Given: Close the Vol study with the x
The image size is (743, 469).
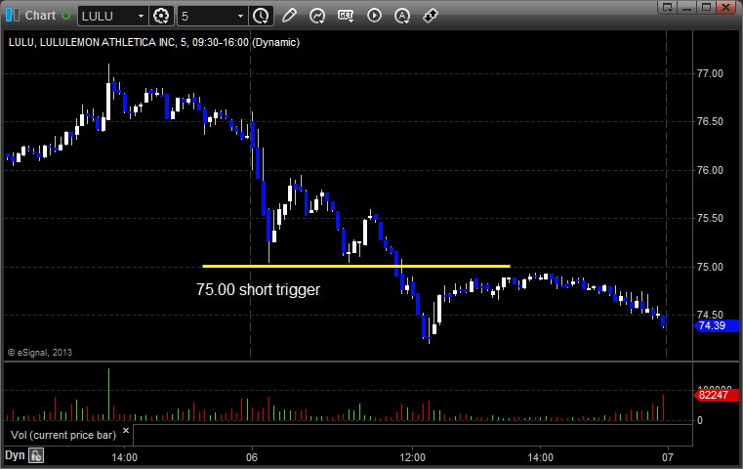Looking at the screenshot, I should [x=126, y=431].
